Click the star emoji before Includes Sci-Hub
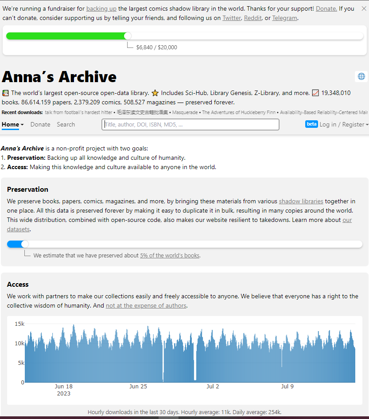Image resolution: width=369 pixels, height=419 pixels. coord(155,93)
